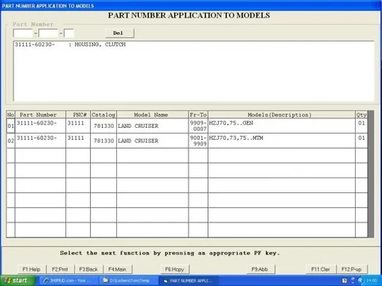Click the table vertical scrollbar
Screen dimensions: 382x286
pyautogui.click(x=371, y=174)
